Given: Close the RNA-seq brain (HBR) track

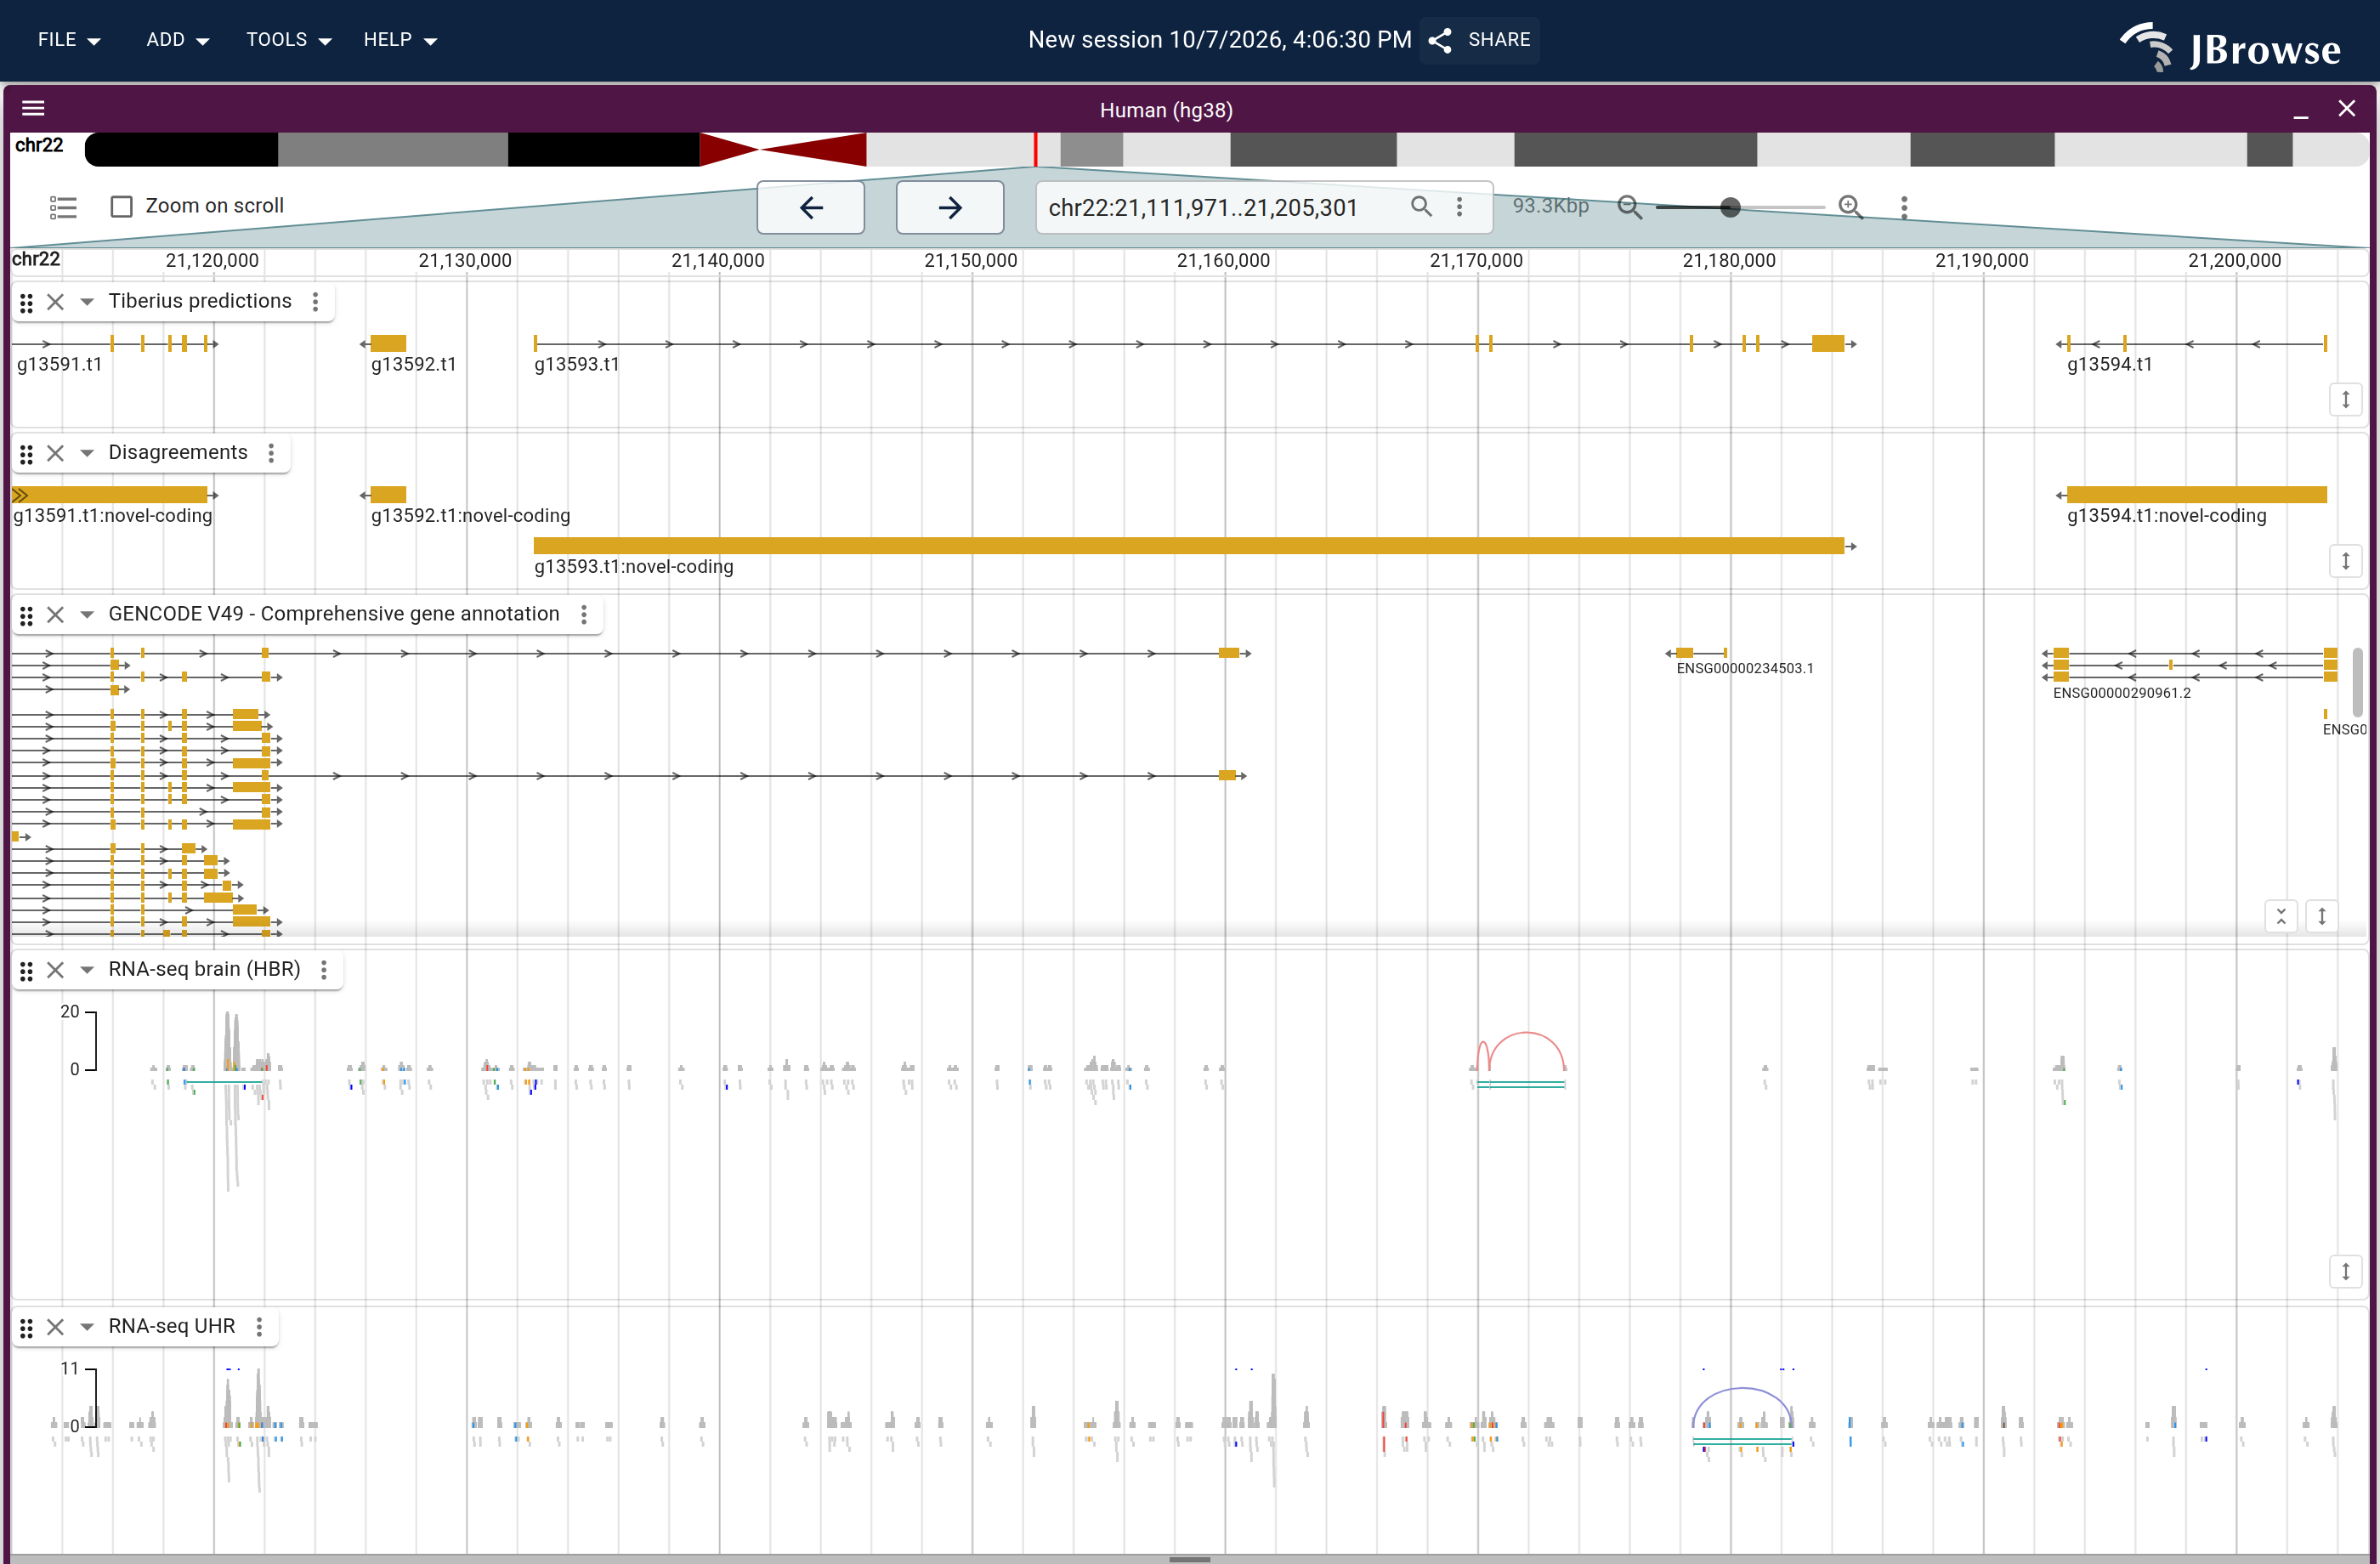Looking at the screenshot, I should [56, 970].
